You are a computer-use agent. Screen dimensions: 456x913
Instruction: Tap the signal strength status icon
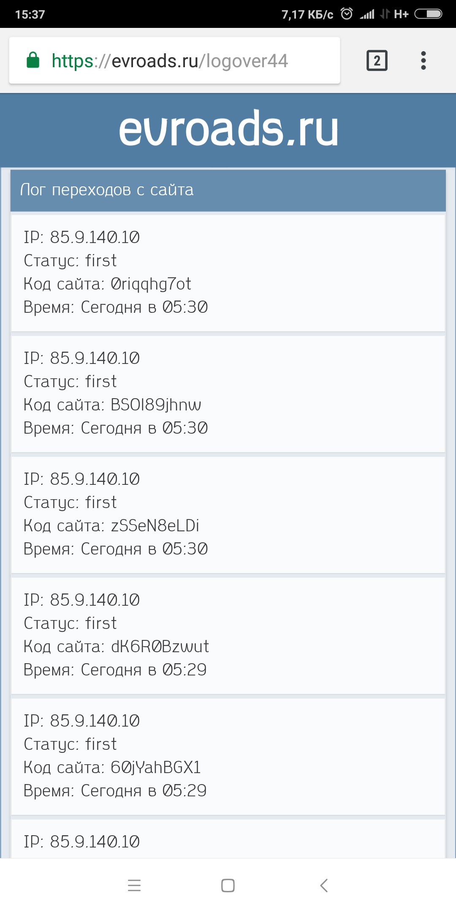pos(367,14)
